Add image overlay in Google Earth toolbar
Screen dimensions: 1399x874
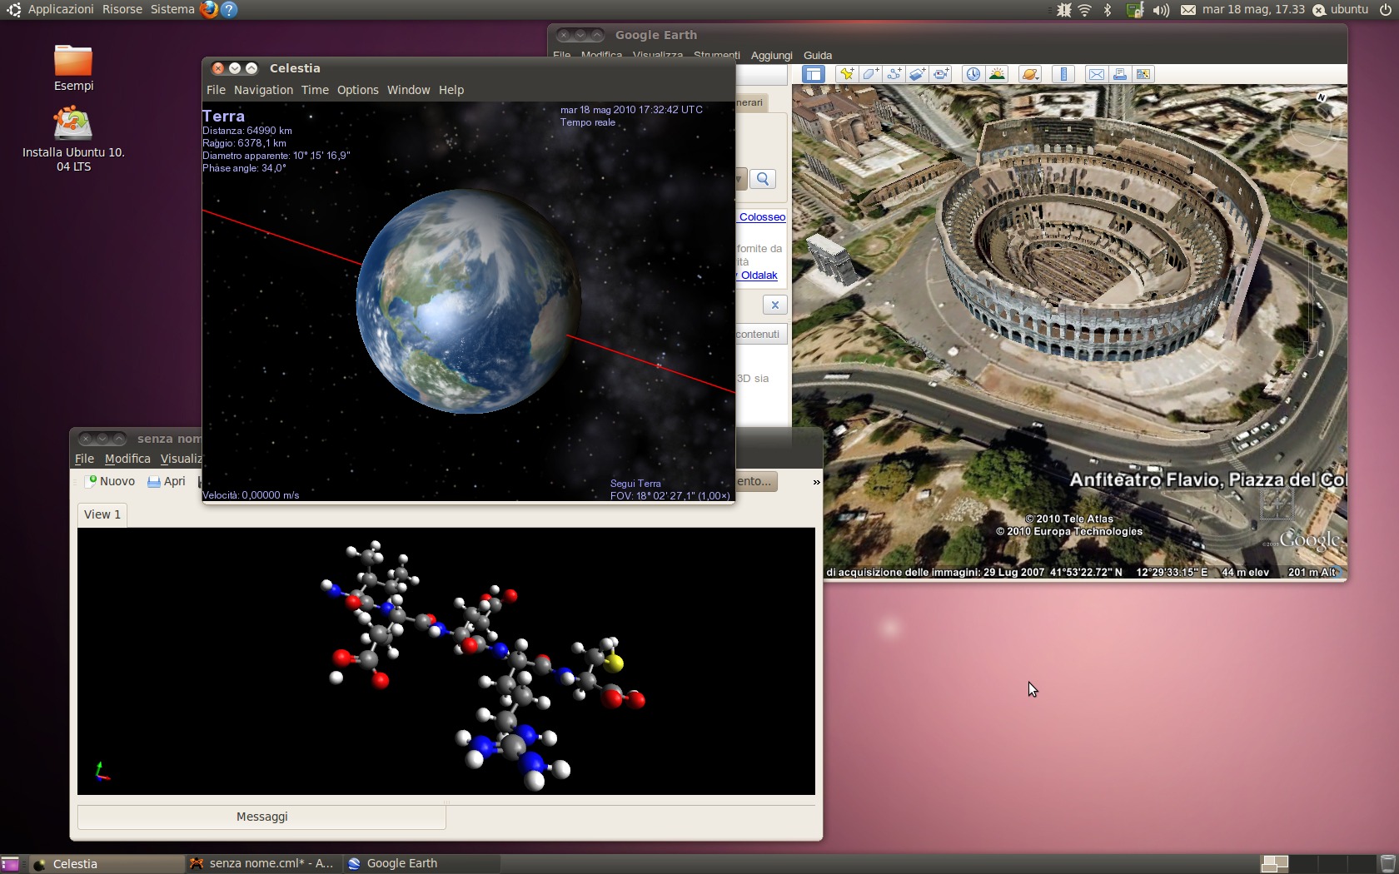pyautogui.click(x=917, y=74)
